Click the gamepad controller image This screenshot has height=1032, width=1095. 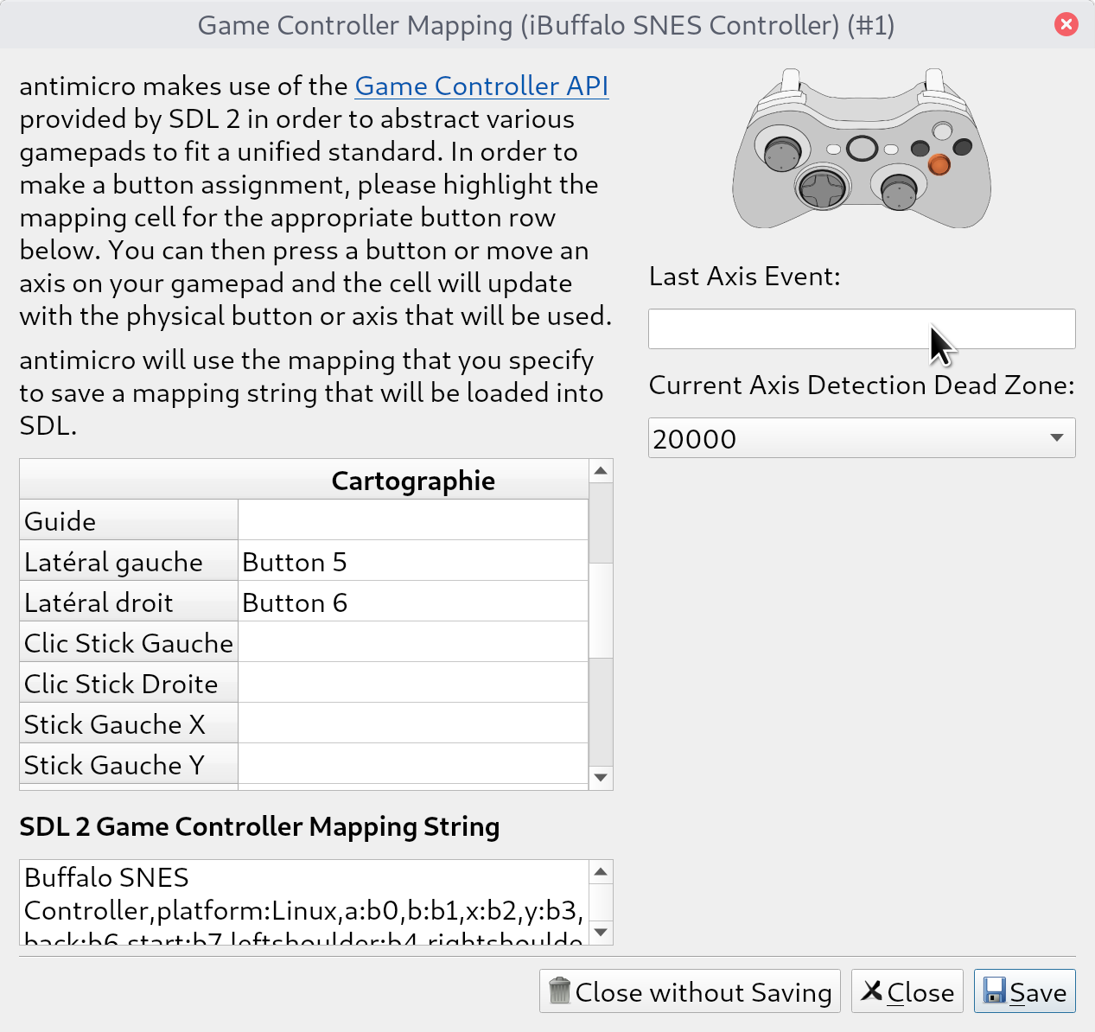(862, 150)
